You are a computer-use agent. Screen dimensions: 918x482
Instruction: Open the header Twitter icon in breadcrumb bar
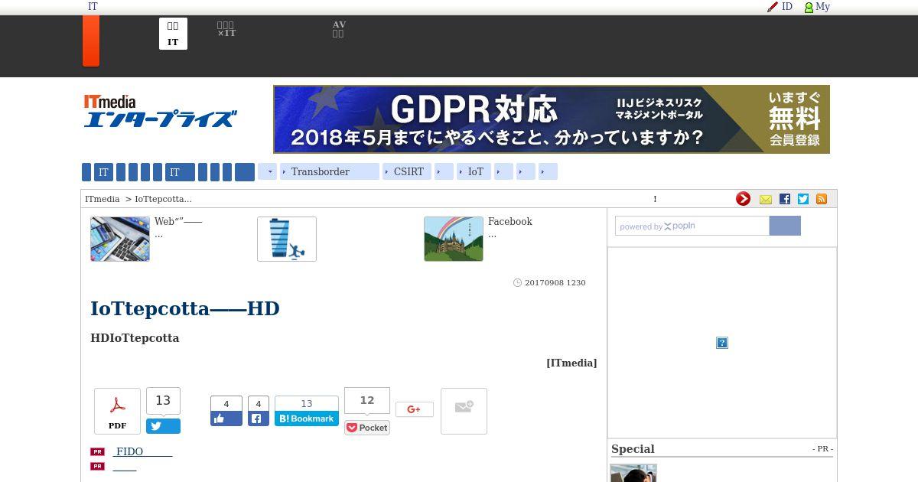(x=803, y=199)
